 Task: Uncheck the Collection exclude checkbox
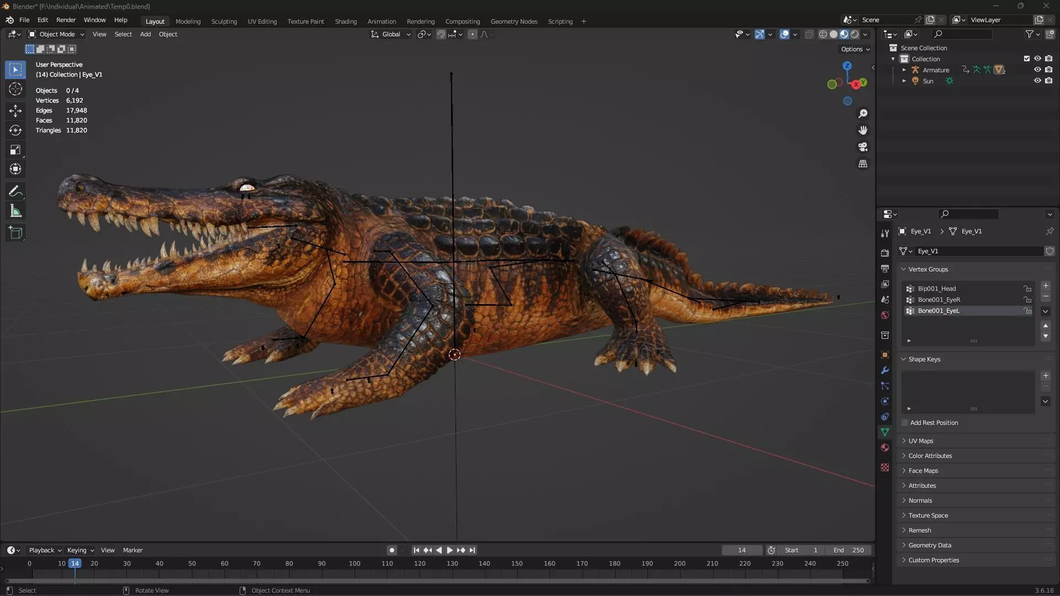[1026, 58]
